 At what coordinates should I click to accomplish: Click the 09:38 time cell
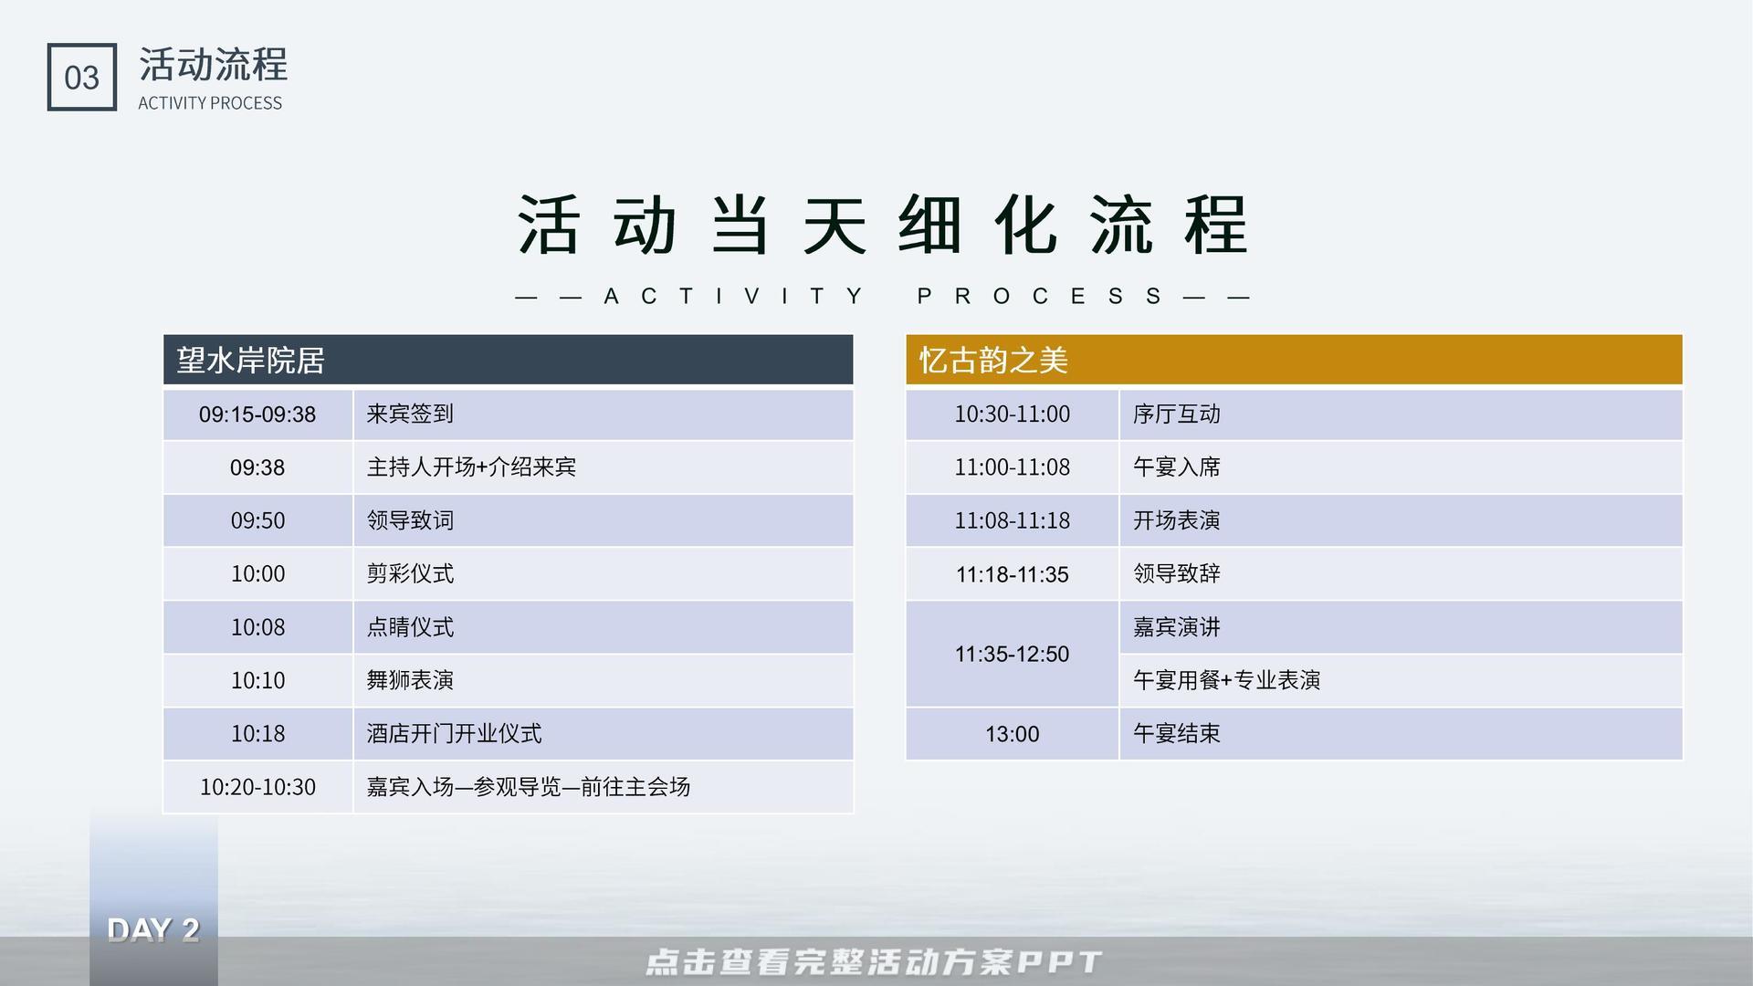[257, 467]
